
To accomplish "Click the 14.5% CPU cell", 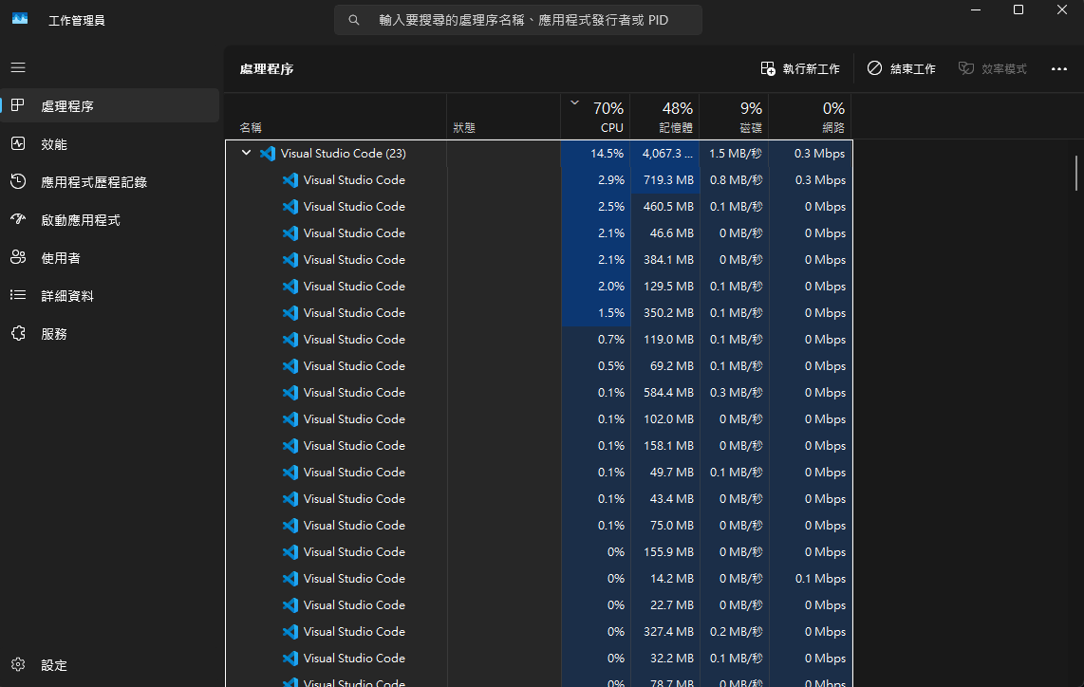I will point(595,154).
